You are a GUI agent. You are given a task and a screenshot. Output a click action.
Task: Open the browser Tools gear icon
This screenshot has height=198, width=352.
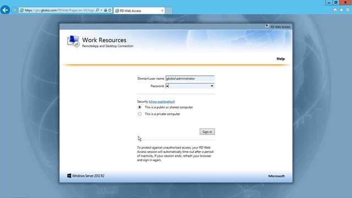348,10
